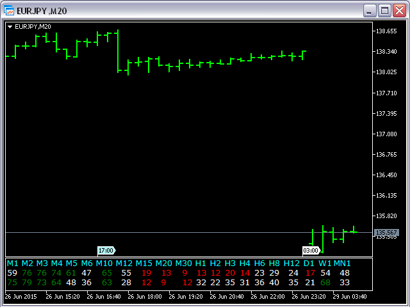410x307 pixels.
Task: Click the red value 17 under D1
Action: click(x=310, y=273)
